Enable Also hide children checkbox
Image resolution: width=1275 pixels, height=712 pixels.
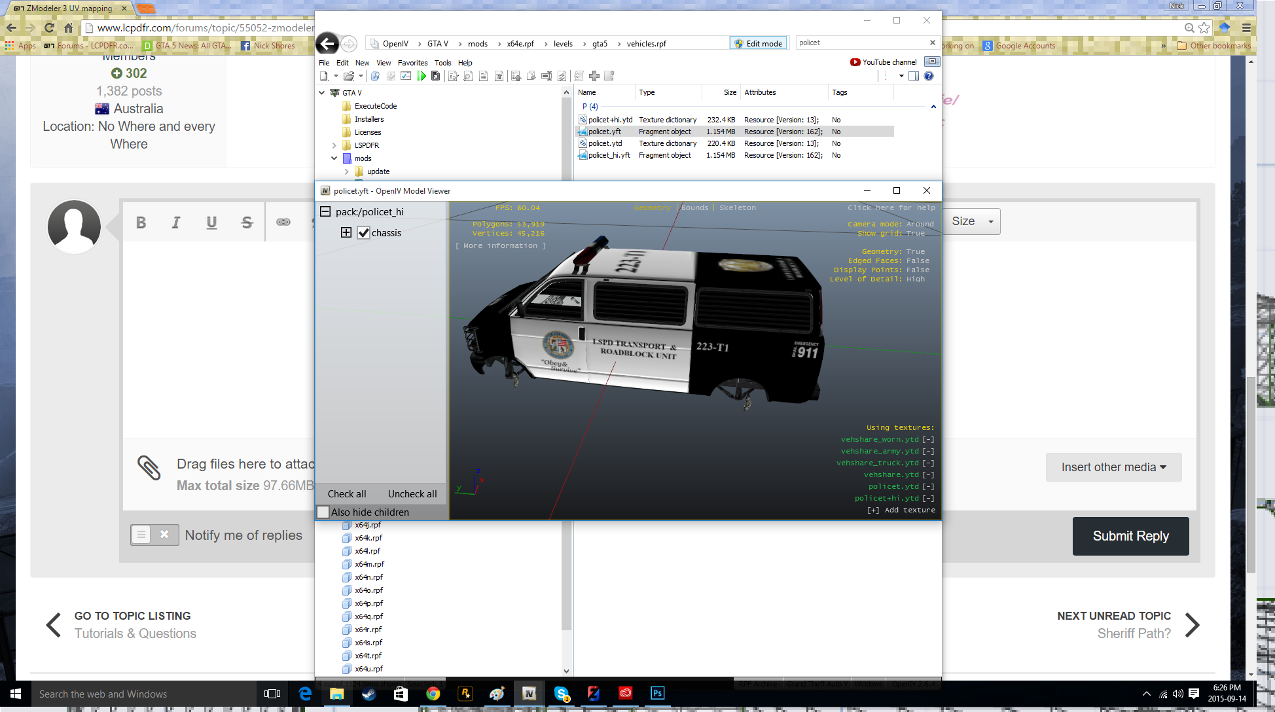point(323,512)
